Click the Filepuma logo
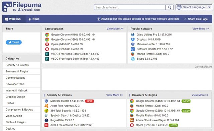This screenshot has width=214, height=131. tap(22, 7)
